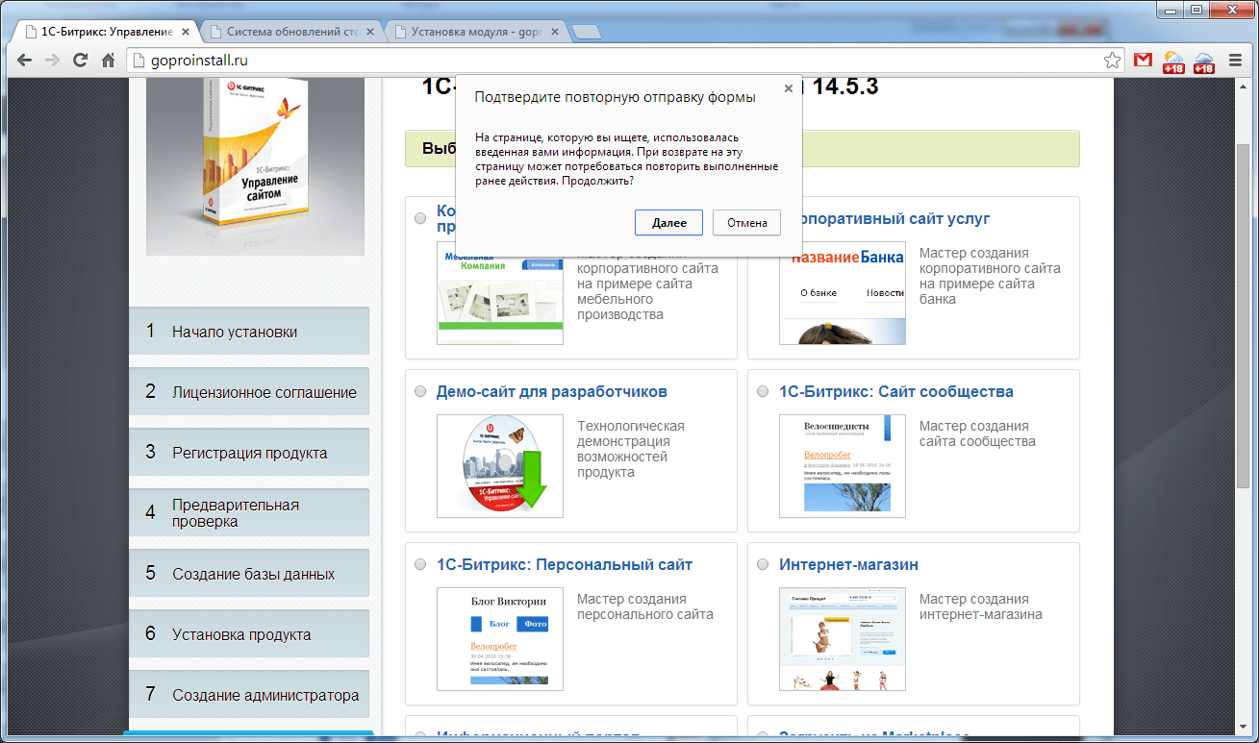Click the browser Back arrow
The width and height of the screenshot is (1259, 743).
[24, 61]
